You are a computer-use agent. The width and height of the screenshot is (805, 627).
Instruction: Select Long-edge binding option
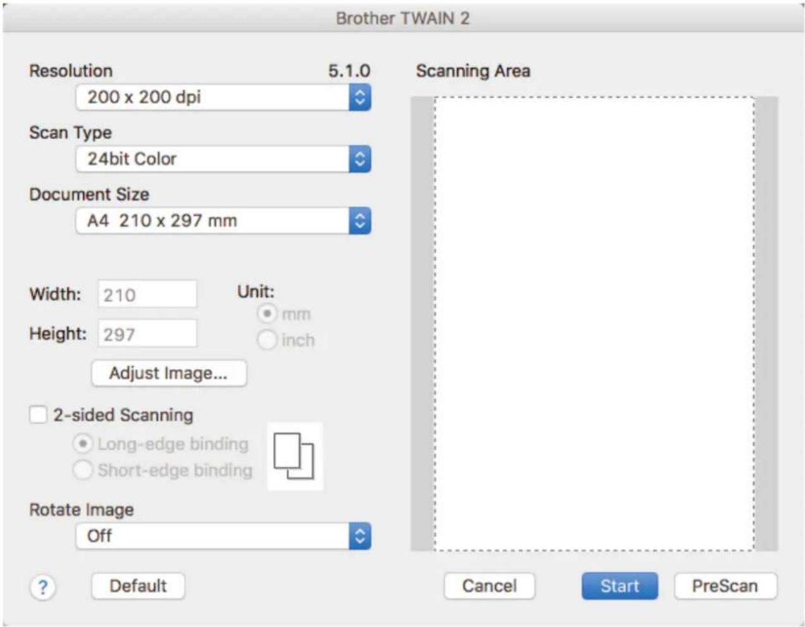tap(83, 444)
